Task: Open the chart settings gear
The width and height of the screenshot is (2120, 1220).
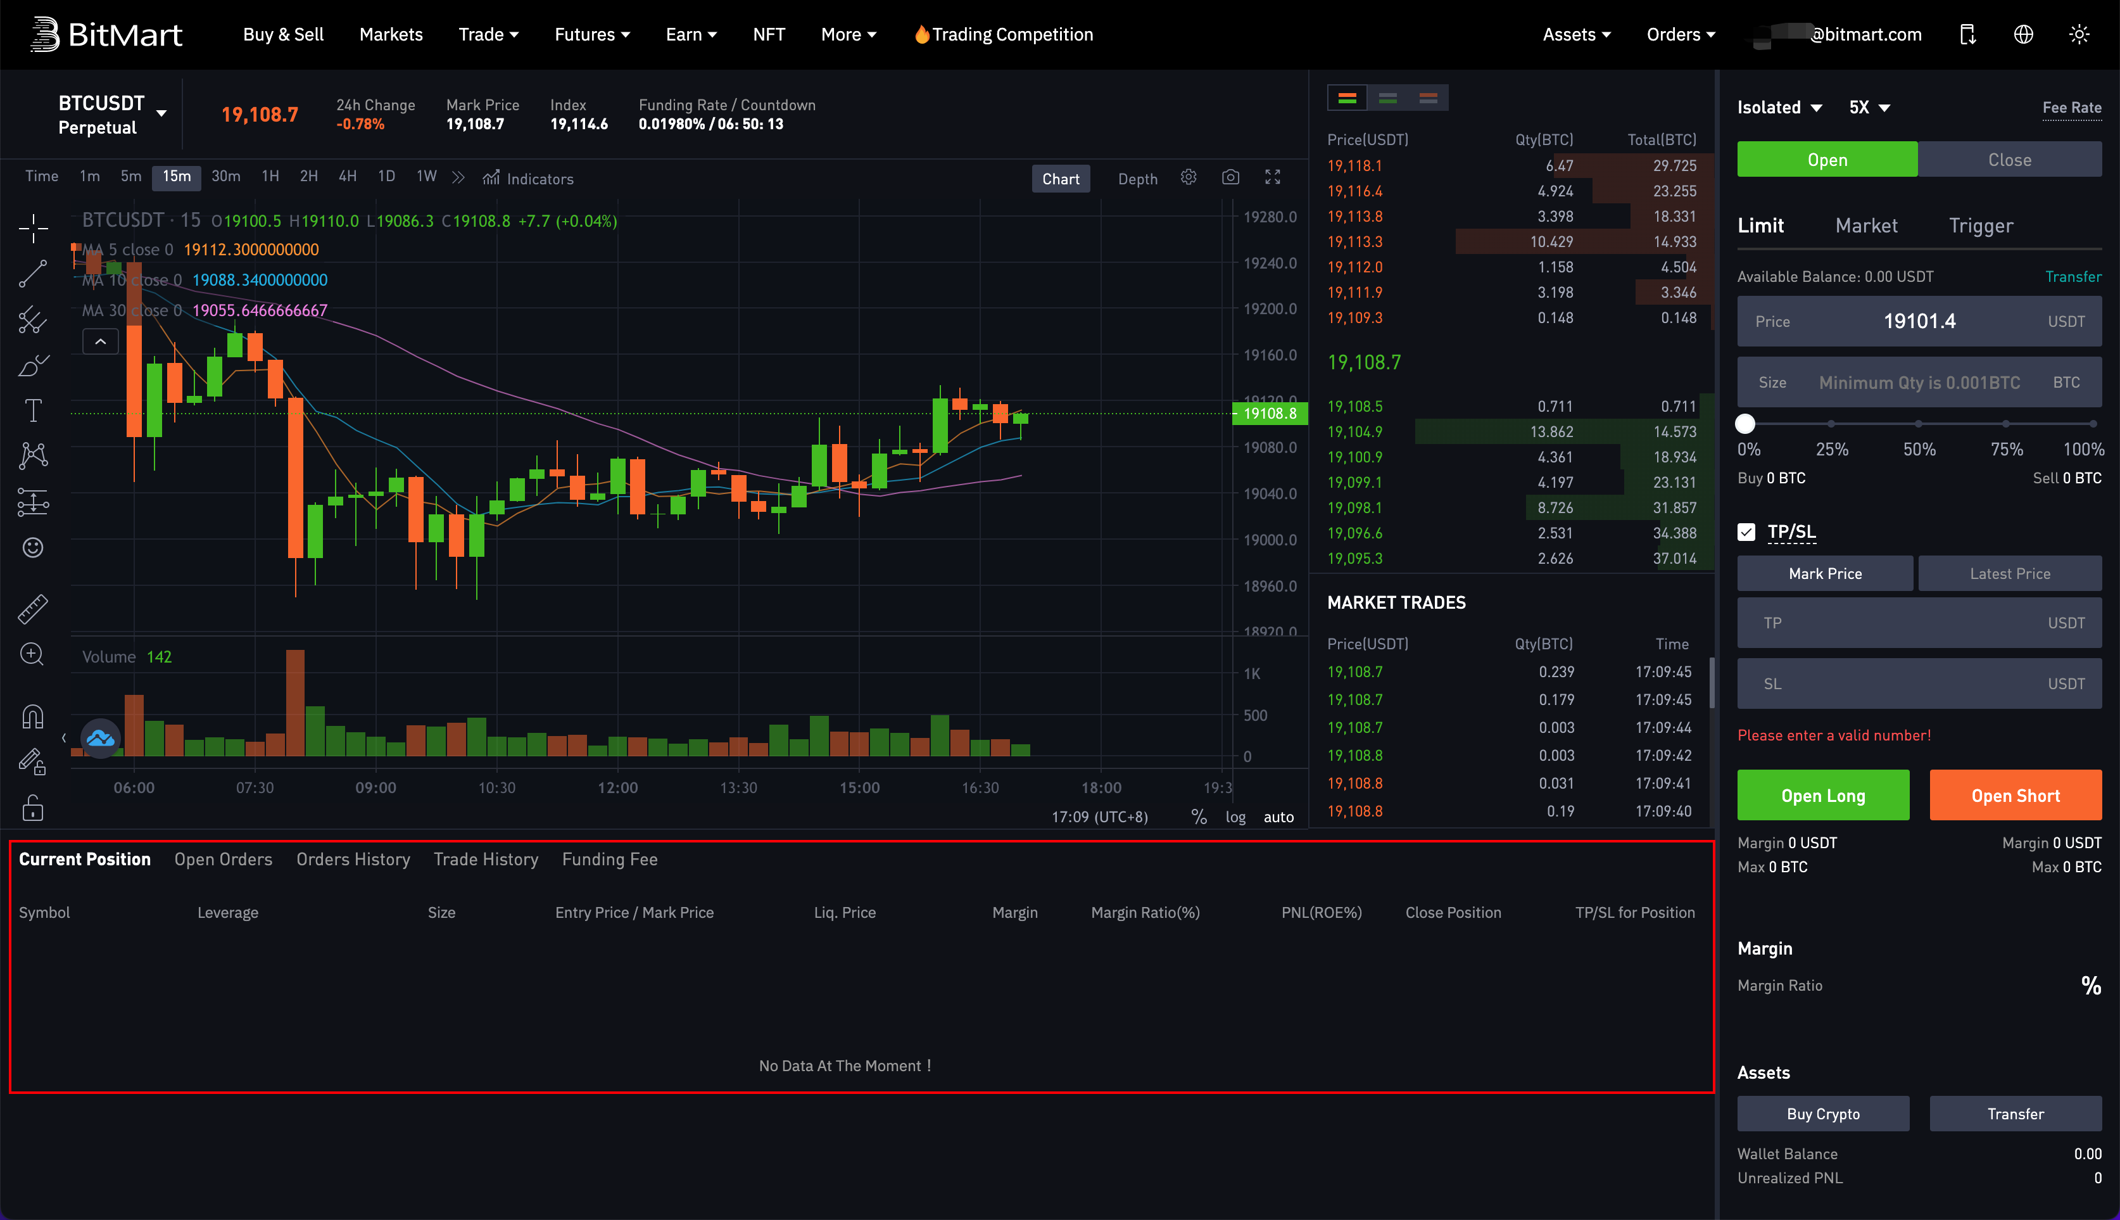Action: 1188,177
